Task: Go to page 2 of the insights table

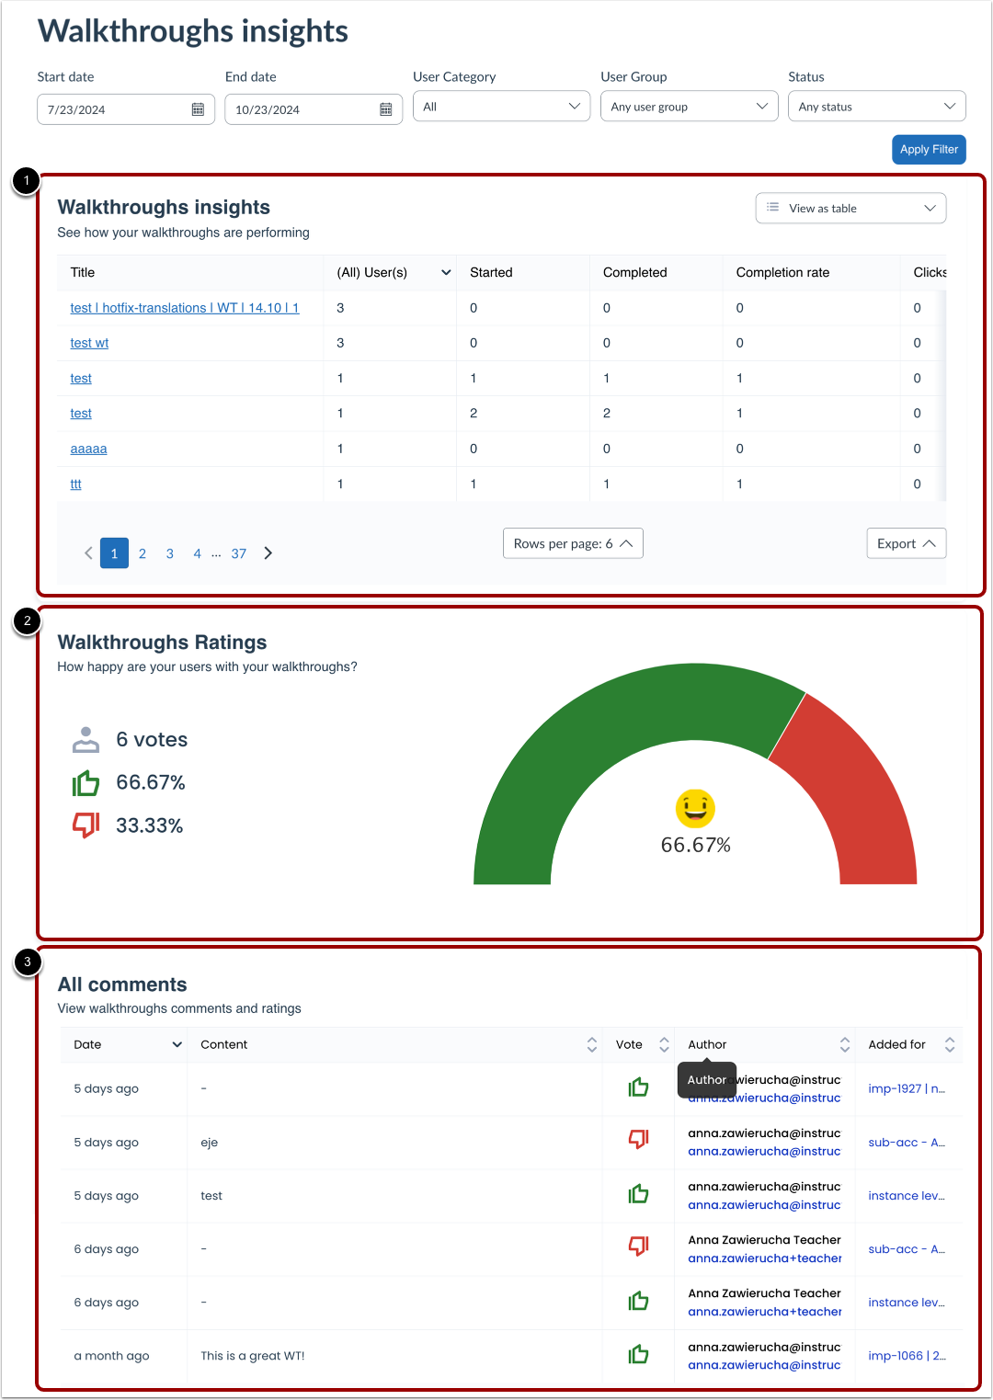Action: pos(142,552)
